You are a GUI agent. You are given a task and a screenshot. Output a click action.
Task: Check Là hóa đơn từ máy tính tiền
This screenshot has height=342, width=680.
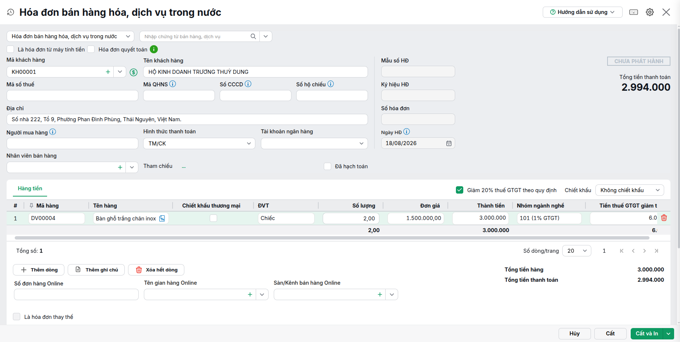click(x=10, y=49)
